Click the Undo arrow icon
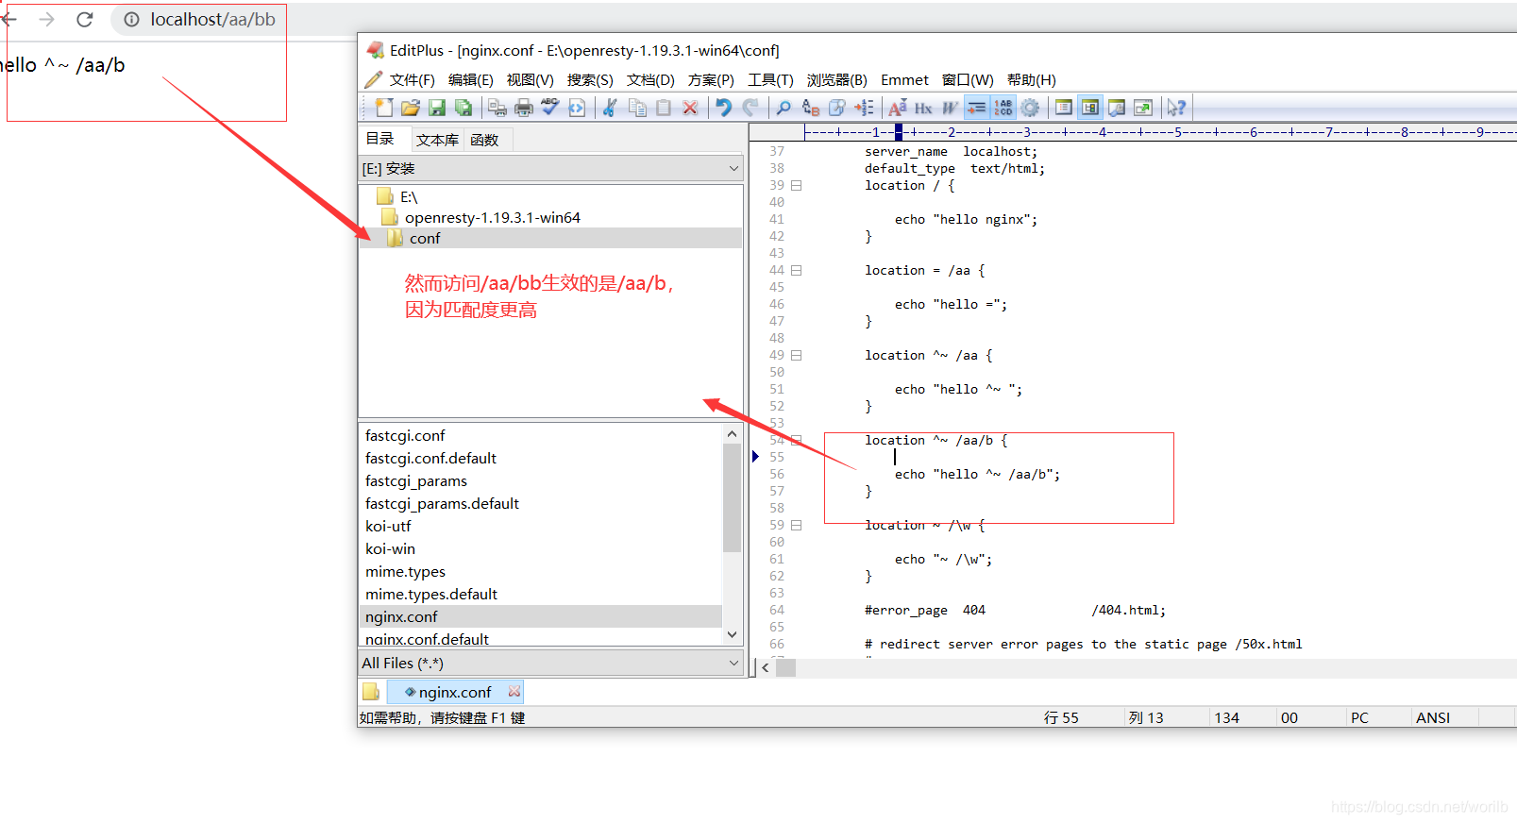The height and width of the screenshot is (824, 1517). [x=723, y=108]
